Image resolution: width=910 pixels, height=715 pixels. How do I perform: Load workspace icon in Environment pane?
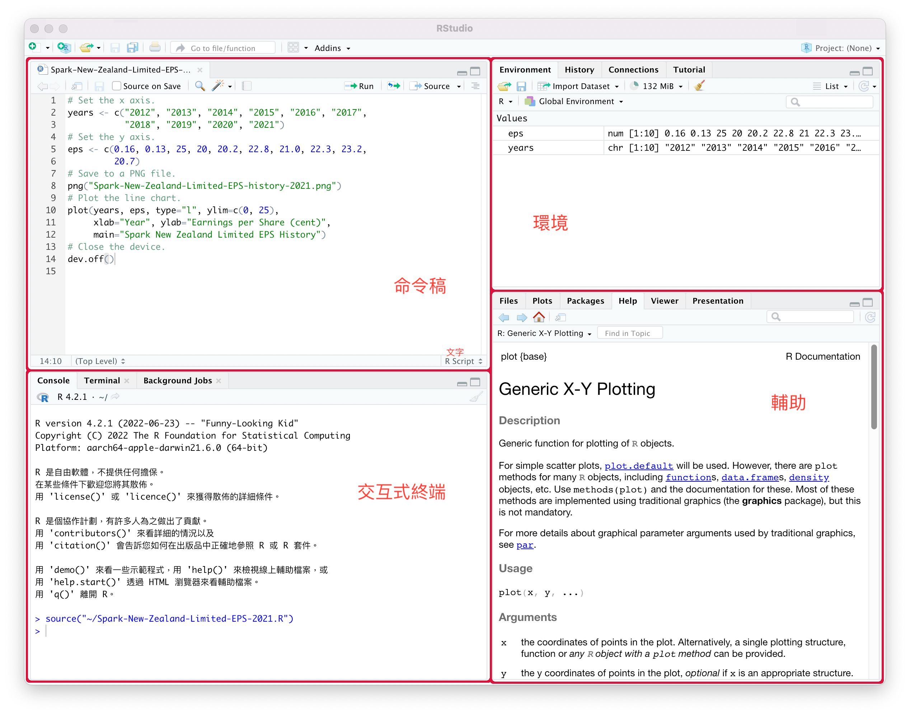click(x=504, y=86)
